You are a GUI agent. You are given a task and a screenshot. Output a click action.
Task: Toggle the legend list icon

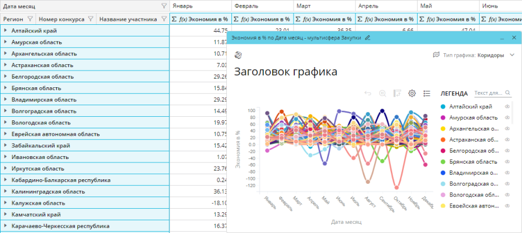pyautogui.click(x=427, y=93)
